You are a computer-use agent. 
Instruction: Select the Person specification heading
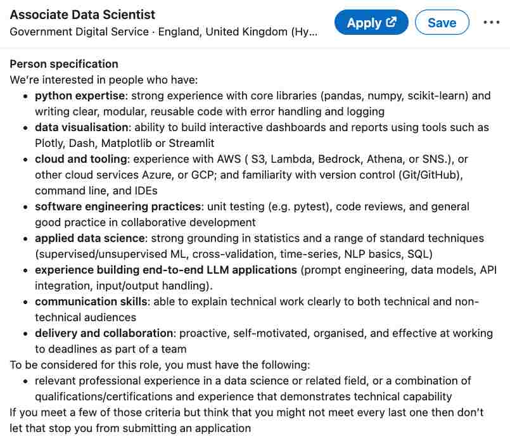(63, 64)
